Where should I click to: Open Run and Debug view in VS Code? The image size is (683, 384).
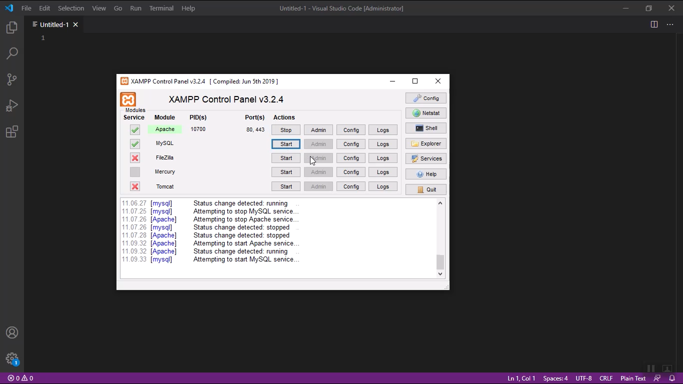(12, 105)
